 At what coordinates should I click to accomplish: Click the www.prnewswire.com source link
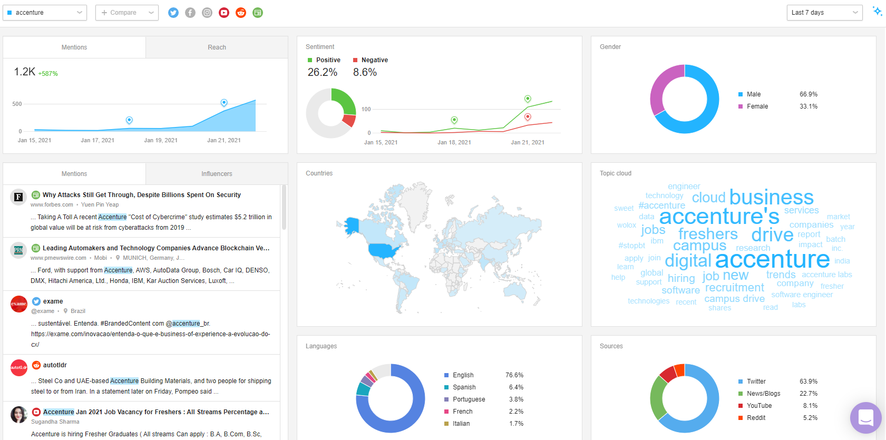[x=59, y=258]
